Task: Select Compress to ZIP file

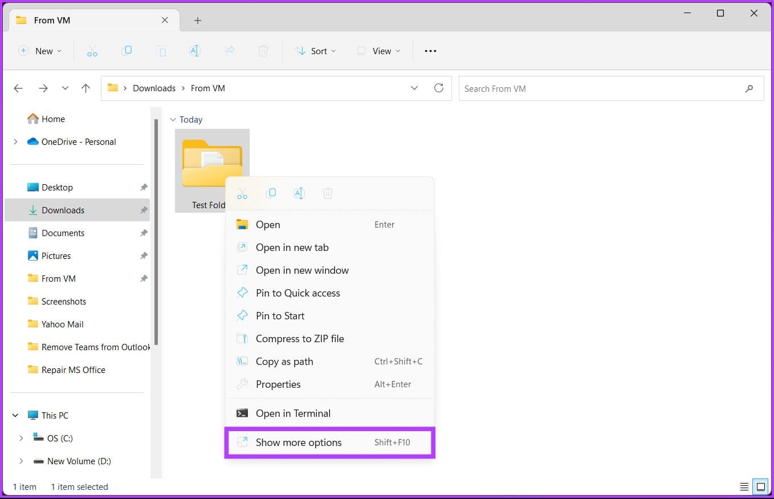Action: pos(300,338)
